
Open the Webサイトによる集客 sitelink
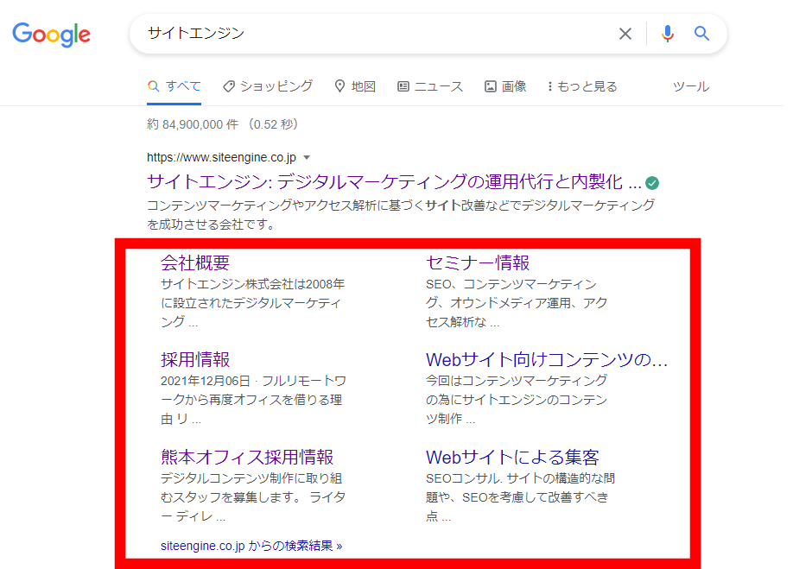tap(512, 458)
